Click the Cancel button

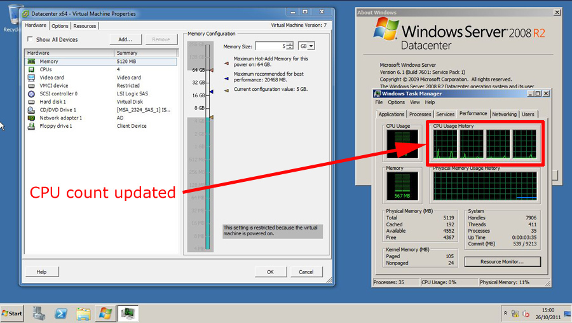point(306,272)
